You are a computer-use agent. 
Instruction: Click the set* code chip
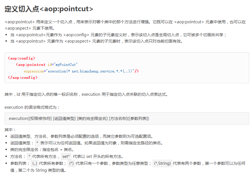click(x=66, y=156)
